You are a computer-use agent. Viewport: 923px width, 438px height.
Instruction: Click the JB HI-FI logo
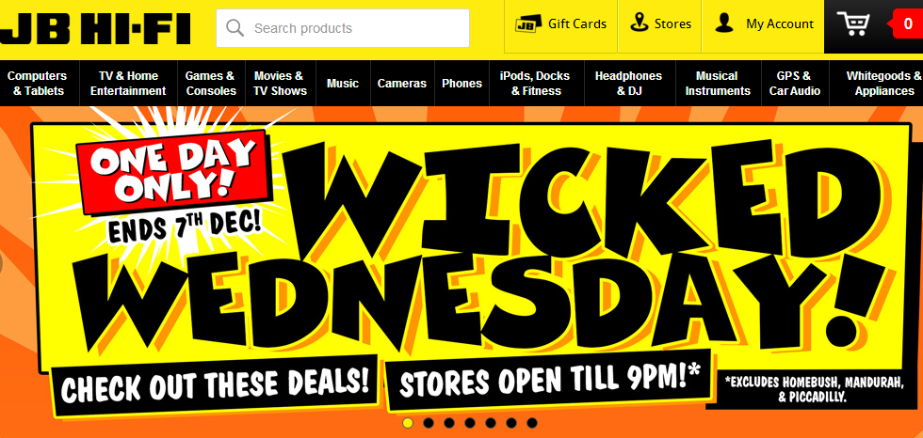coord(95,28)
